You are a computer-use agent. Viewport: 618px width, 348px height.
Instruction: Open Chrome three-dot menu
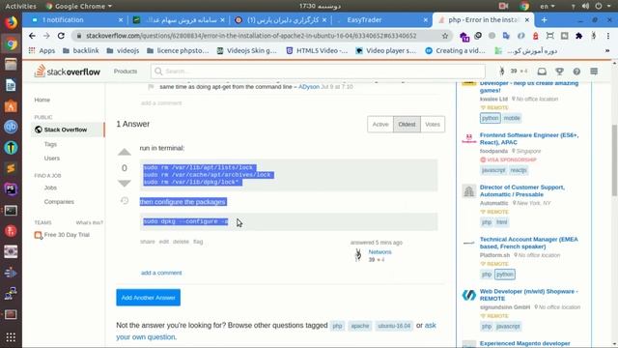(608, 36)
